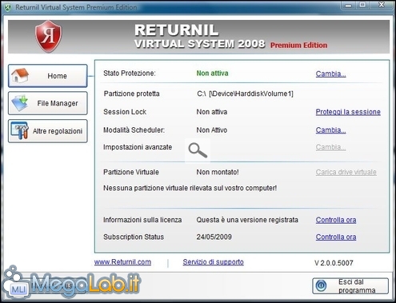Click 'Nessuna partizione virtuale rilevata' message
This screenshot has height=303, width=396.
point(190,188)
